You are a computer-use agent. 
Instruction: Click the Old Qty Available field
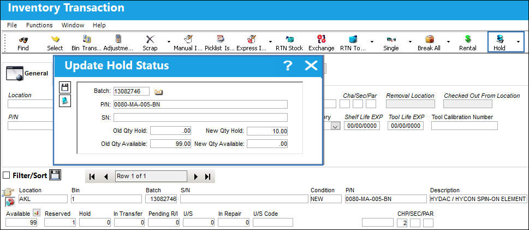[171, 144]
